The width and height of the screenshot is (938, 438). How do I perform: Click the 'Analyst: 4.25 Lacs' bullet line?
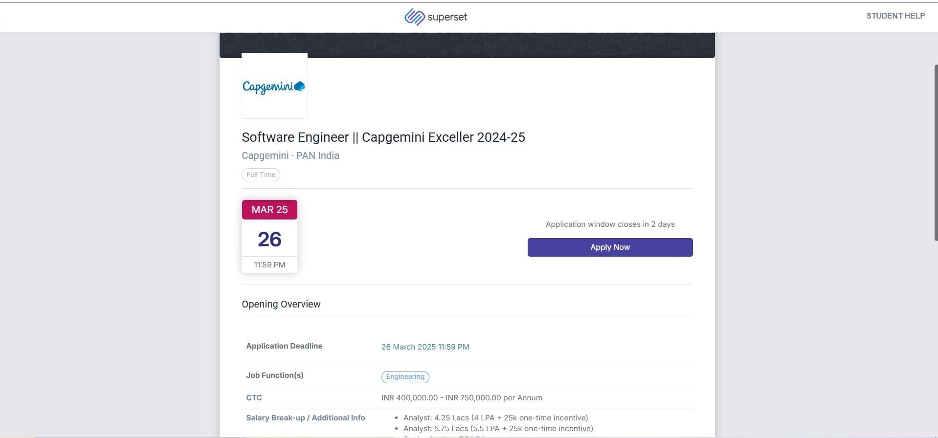coord(495,417)
